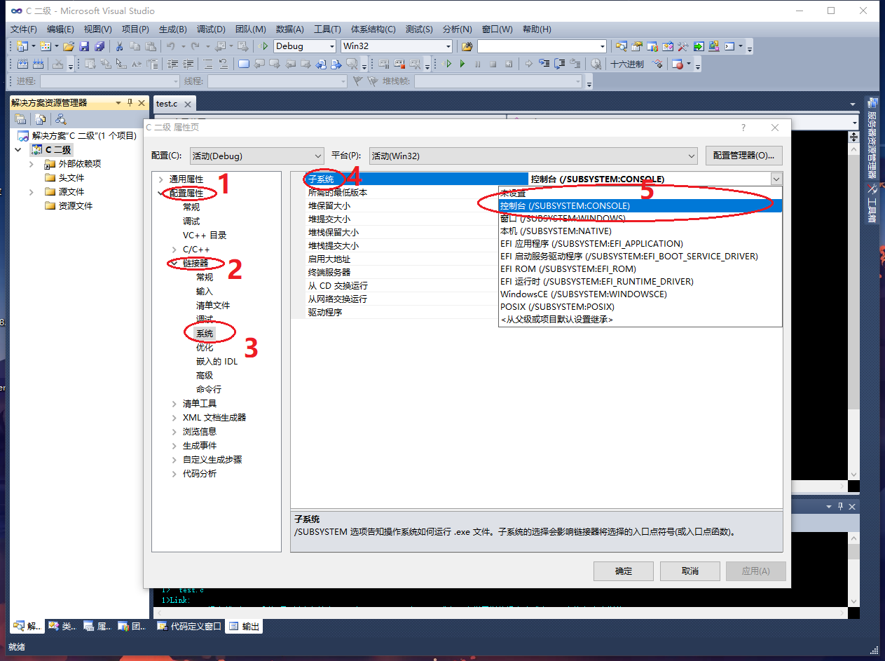
Task: Click the Show All Files icon in Solution Explorer
Action: click(x=41, y=118)
